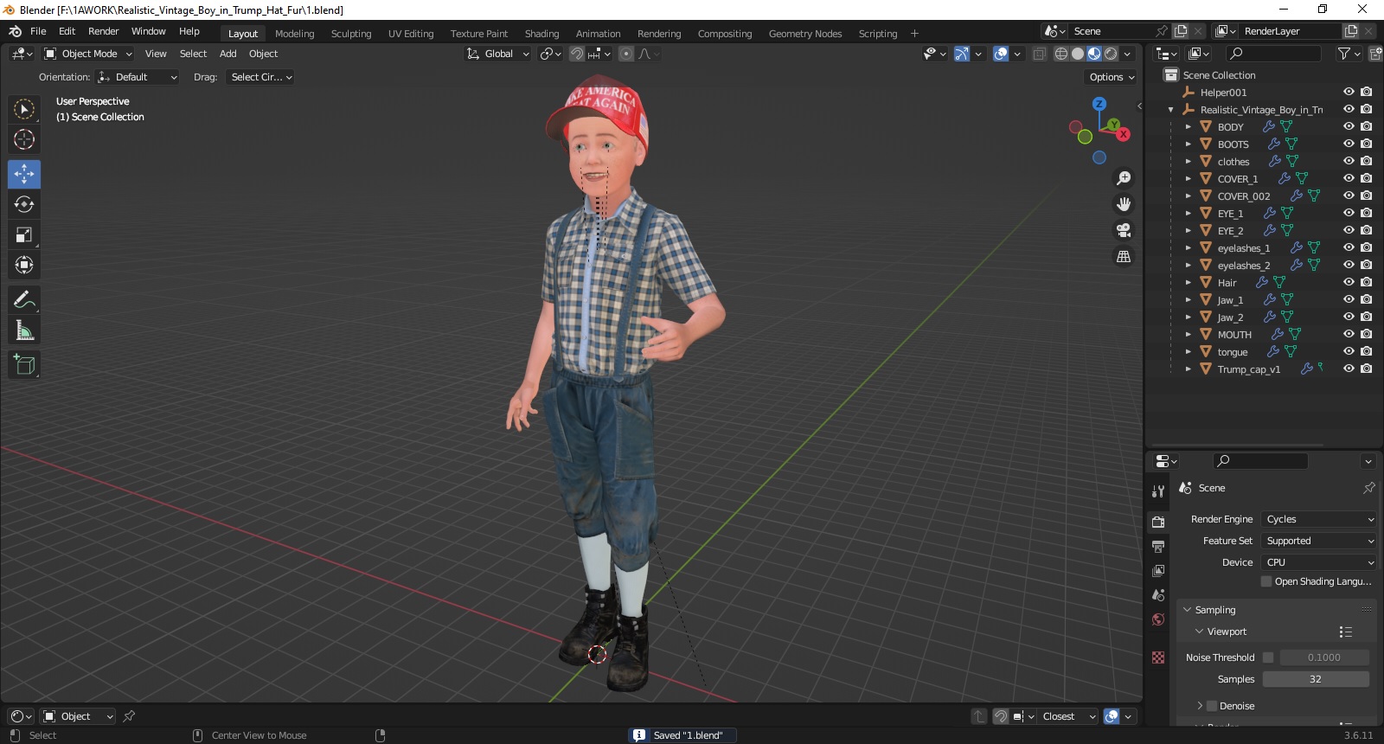Viewport: 1384px width, 744px height.
Task: Adjust the Samples value field
Action: 1316,679
